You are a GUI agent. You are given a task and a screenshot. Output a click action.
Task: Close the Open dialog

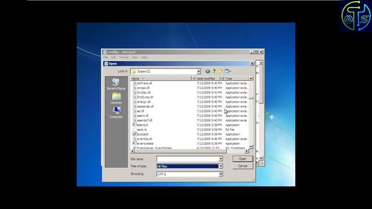click(252, 63)
